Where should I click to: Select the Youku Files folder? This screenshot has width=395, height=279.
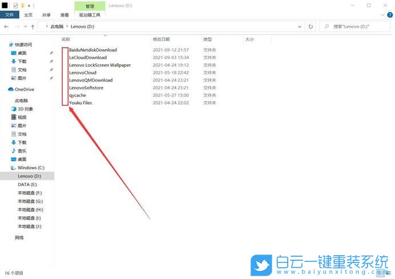80,102
